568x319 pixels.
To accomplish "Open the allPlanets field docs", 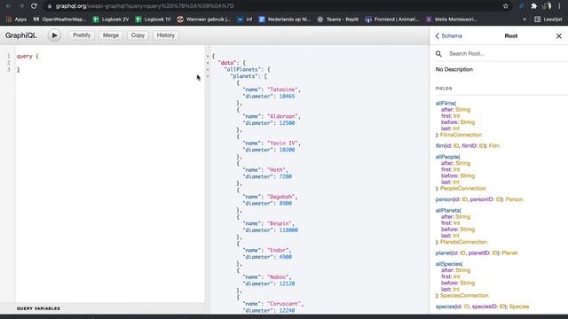I will click(x=448, y=210).
